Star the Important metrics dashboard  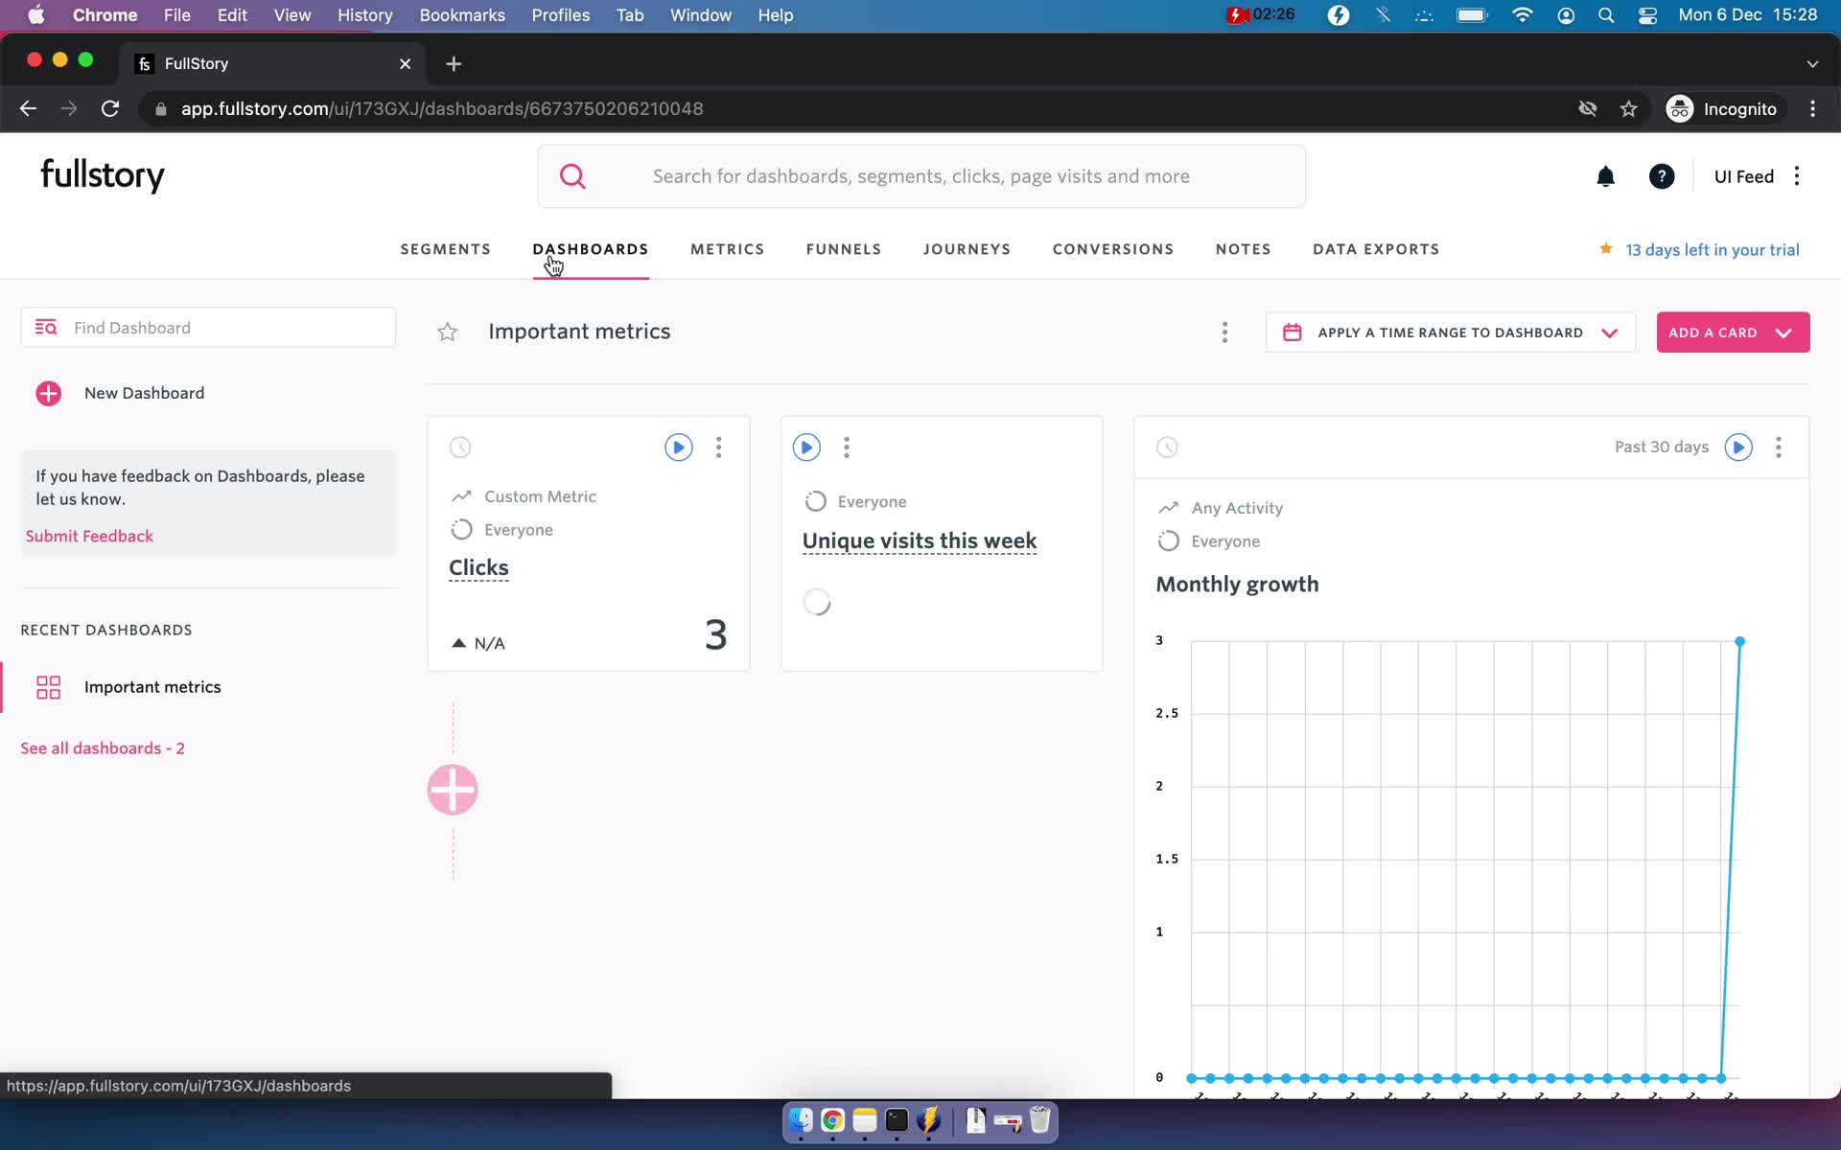tap(447, 333)
